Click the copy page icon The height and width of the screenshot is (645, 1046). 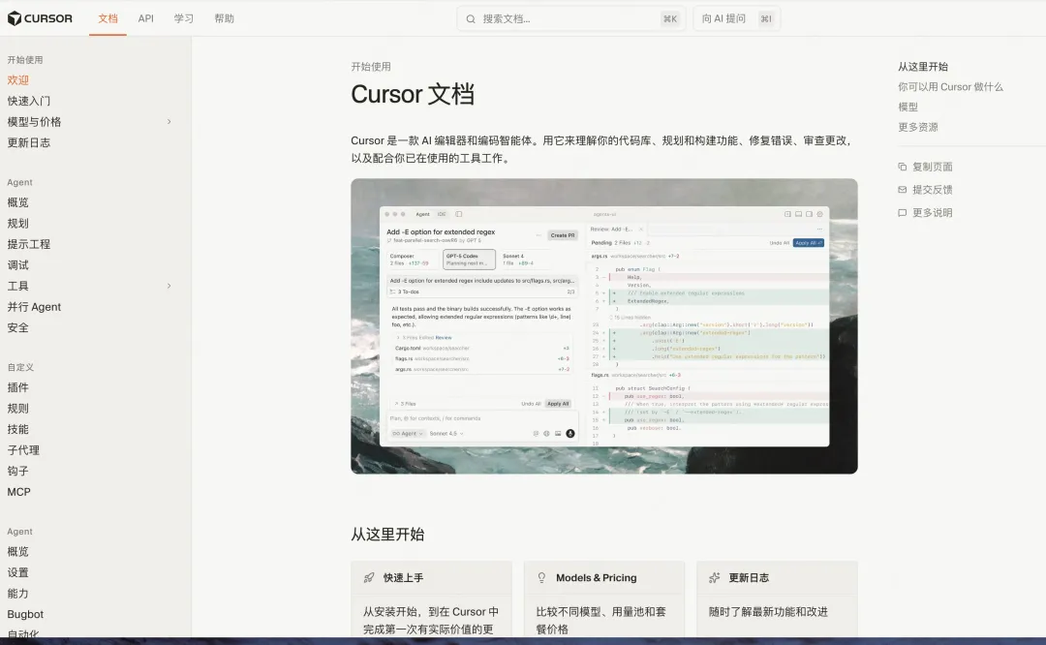[902, 167]
